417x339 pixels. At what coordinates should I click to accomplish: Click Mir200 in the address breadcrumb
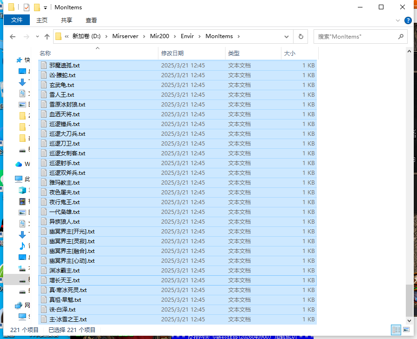[x=159, y=36]
